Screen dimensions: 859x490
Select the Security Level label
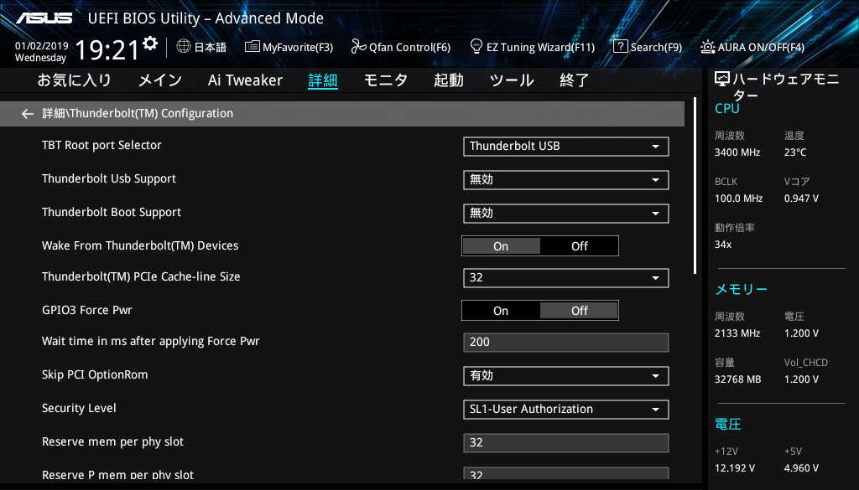point(80,408)
